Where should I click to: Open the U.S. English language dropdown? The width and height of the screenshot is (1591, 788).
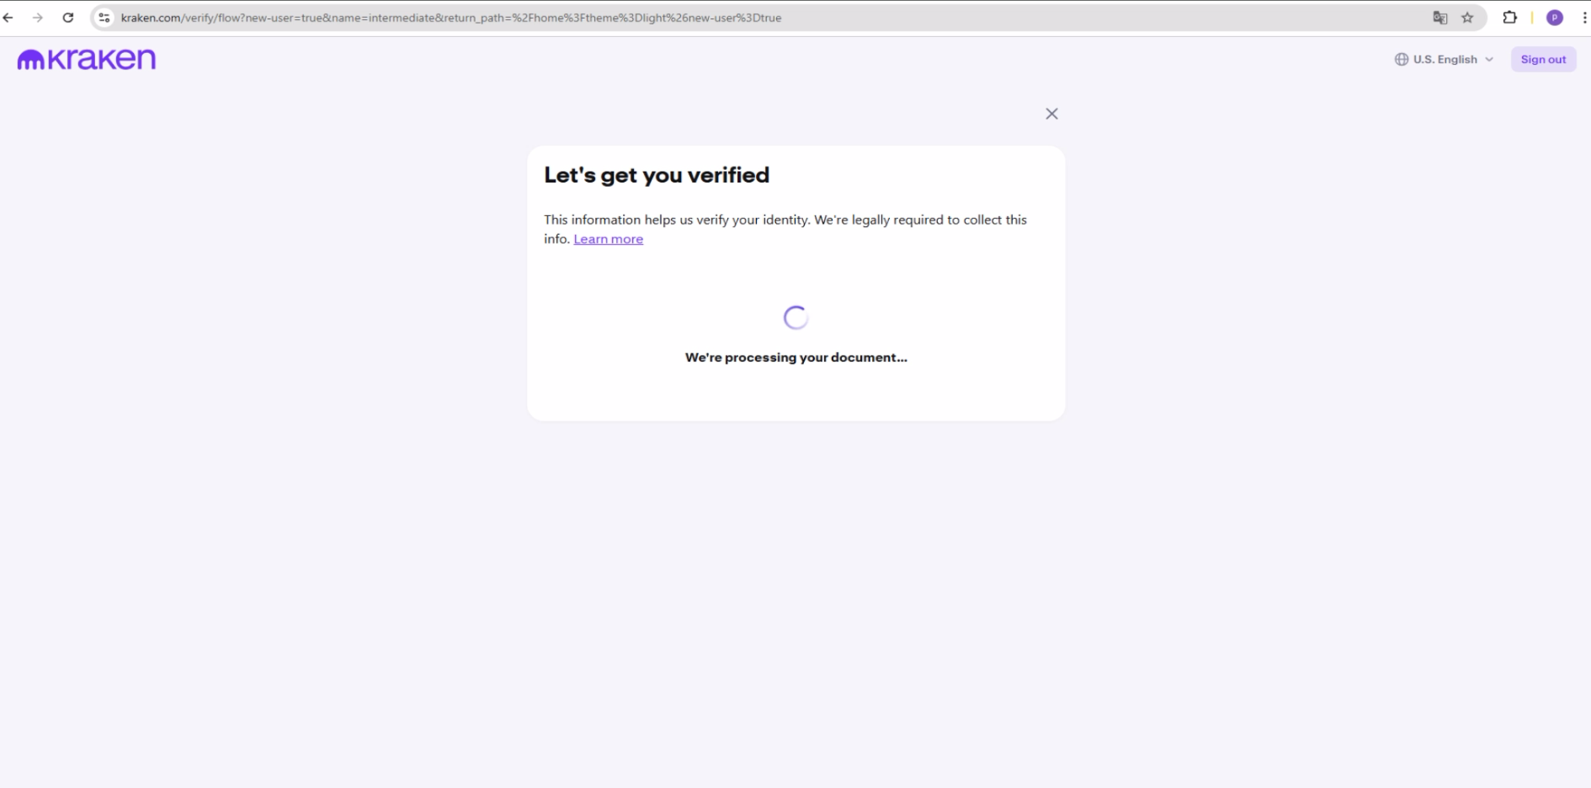pos(1445,59)
